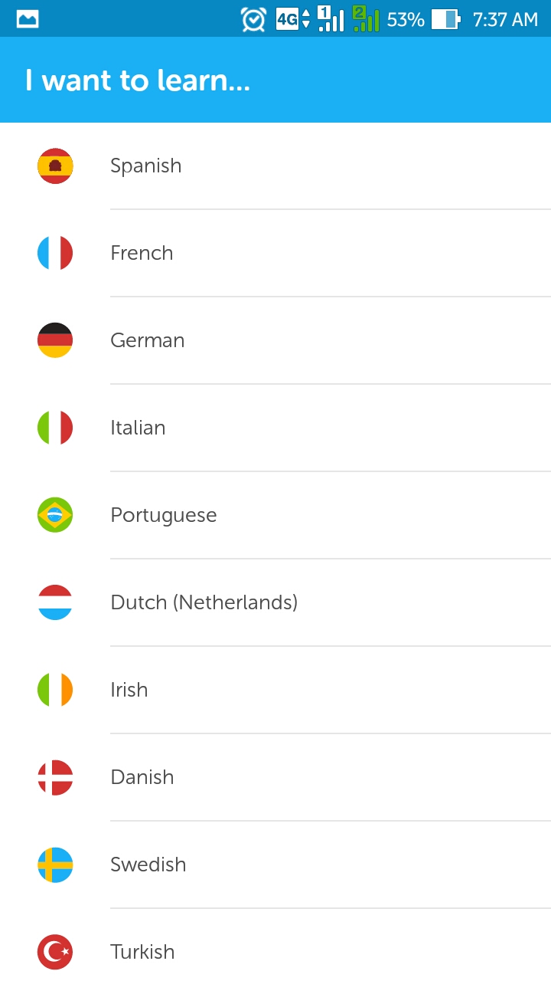
Task: Tap the Turkey flag icon
Action: (55, 952)
